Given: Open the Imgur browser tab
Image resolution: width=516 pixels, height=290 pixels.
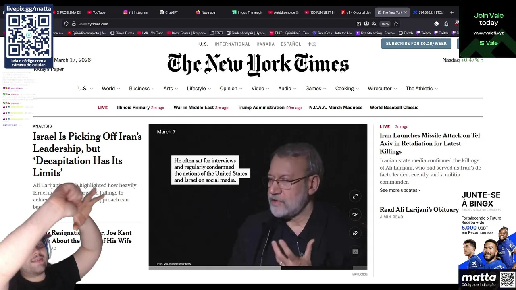Looking at the screenshot, I should coord(247,12).
